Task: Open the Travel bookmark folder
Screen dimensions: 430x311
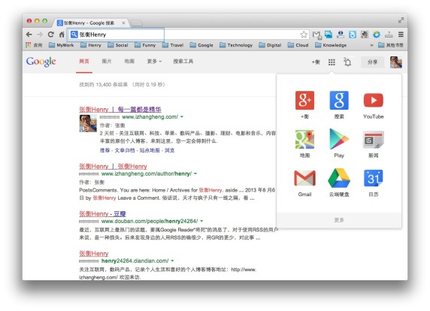Action: point(172,45)
